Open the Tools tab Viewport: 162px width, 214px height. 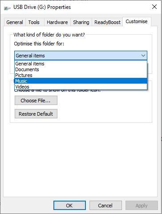point(34,22)
